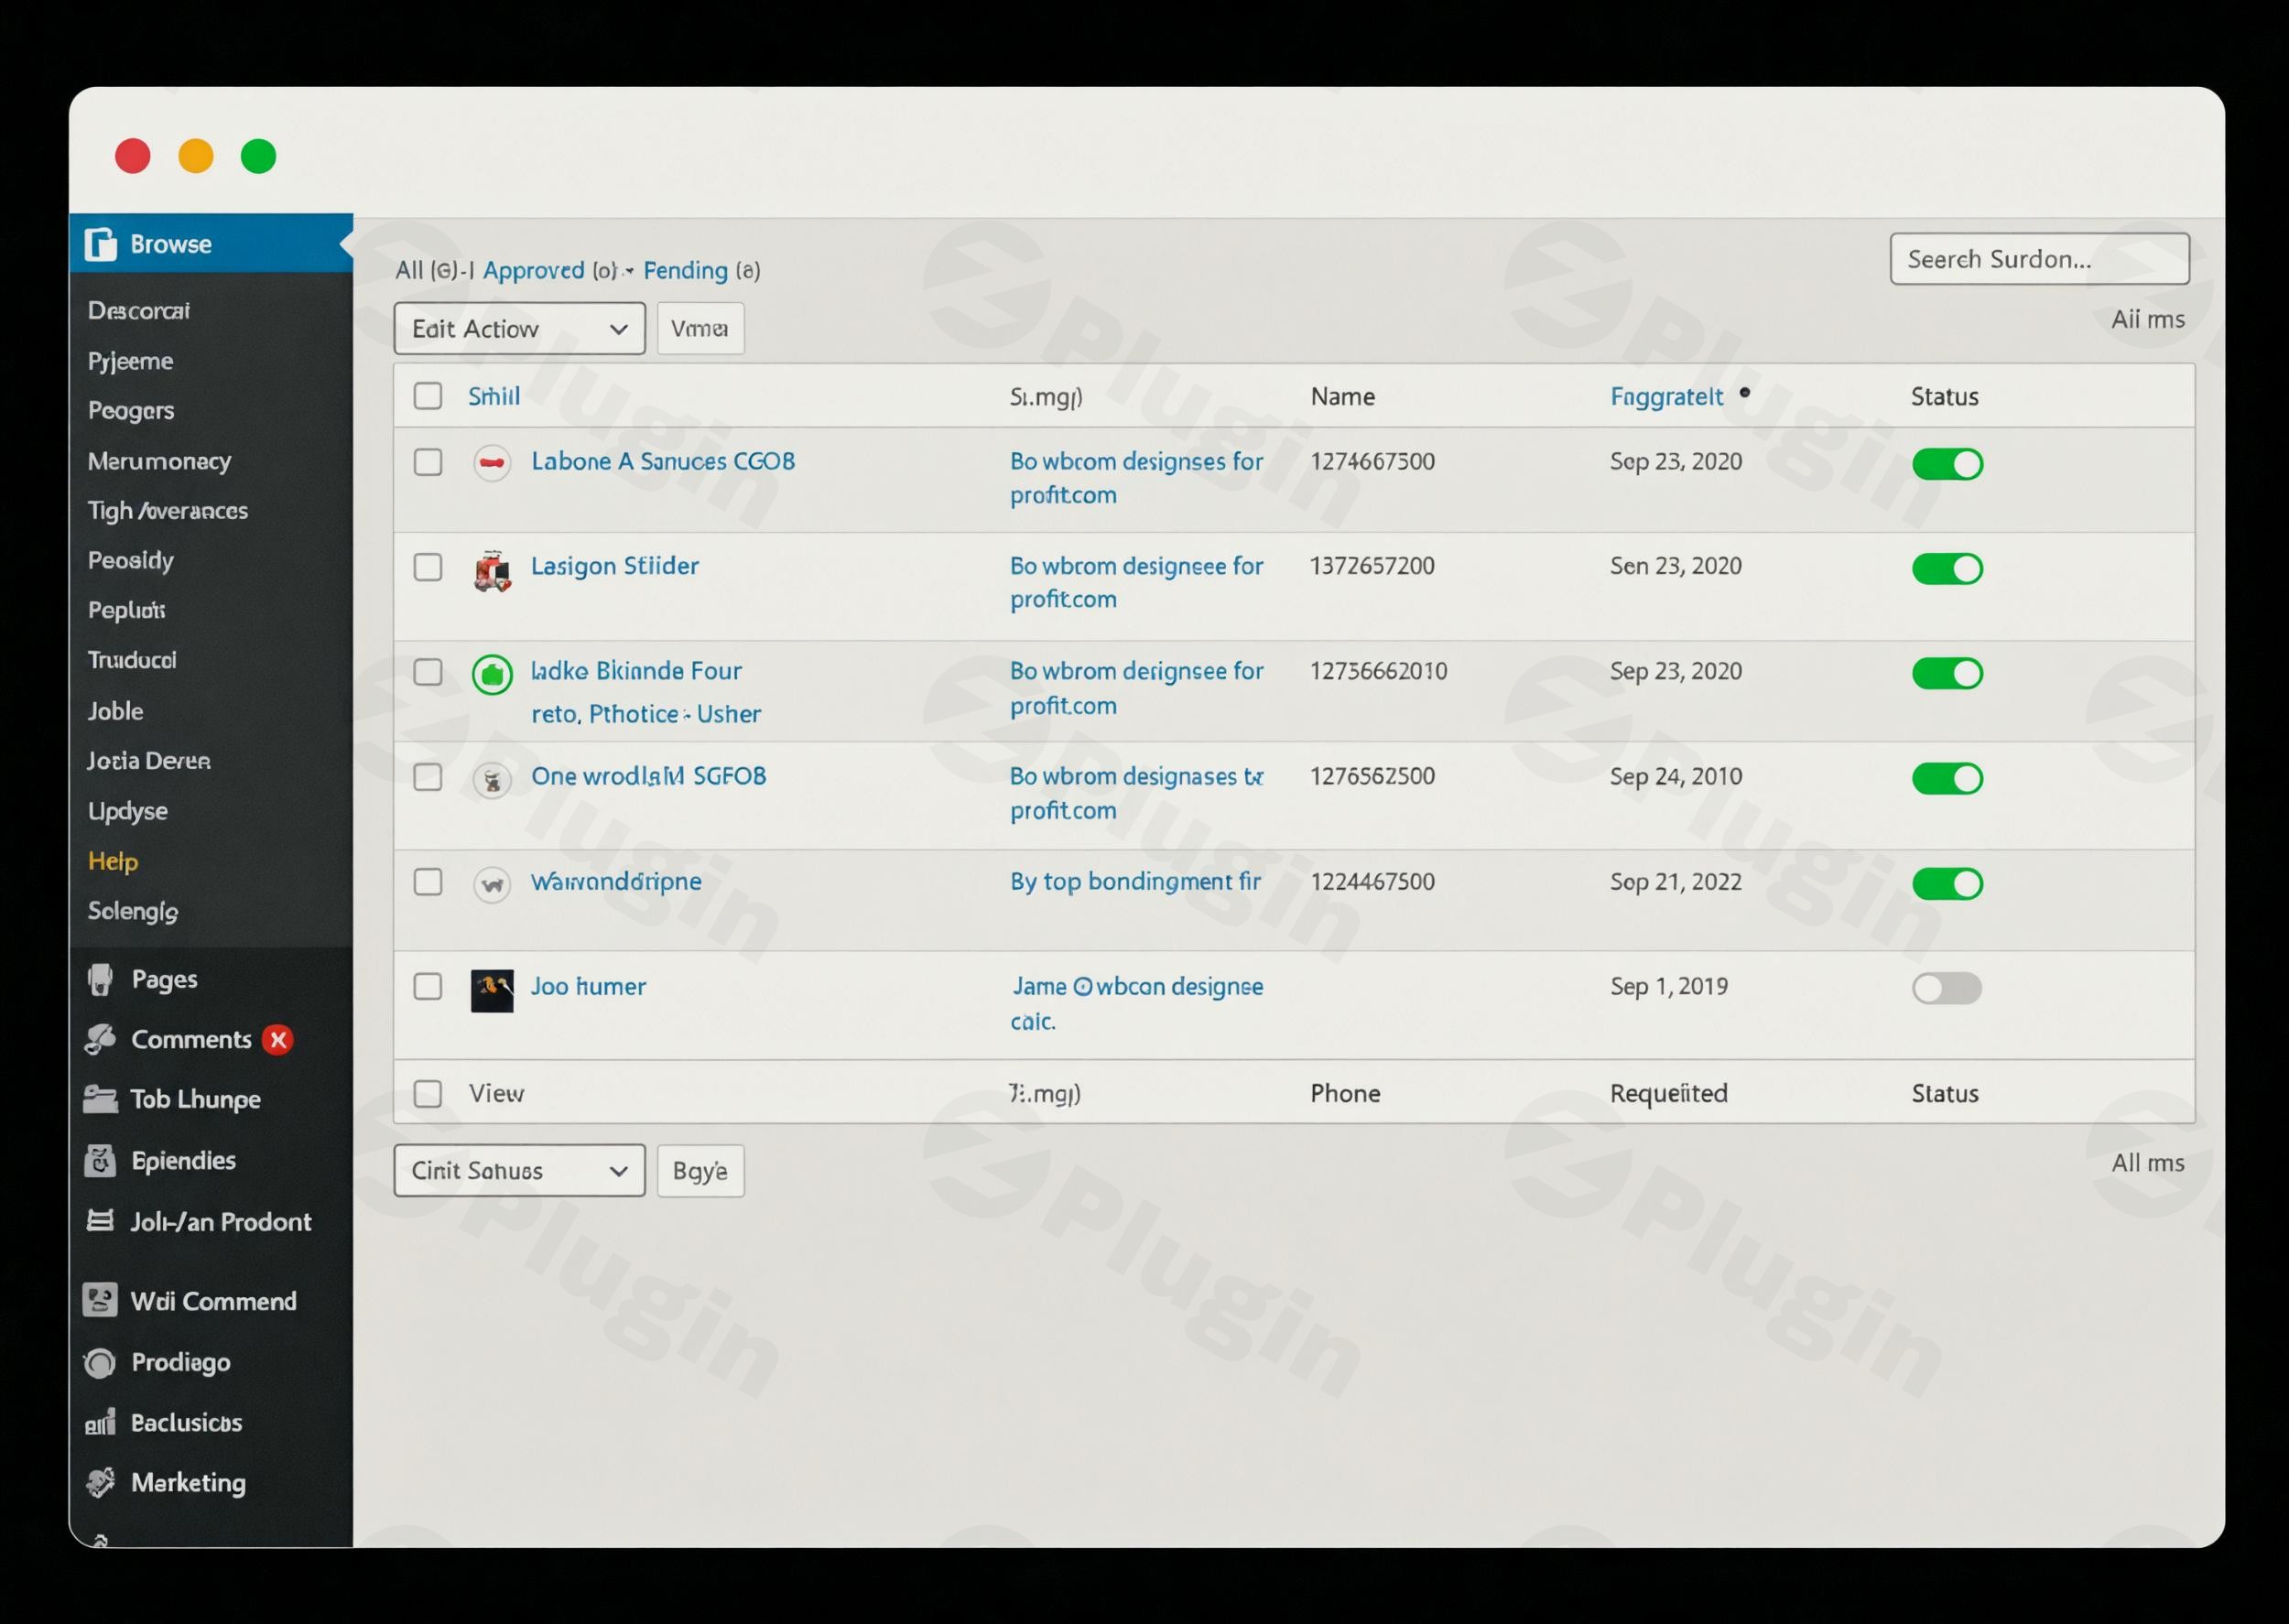2289x1624 pixels.
Task: Click the Jame wbcon designee link
Action: tap(1137, 1003)
